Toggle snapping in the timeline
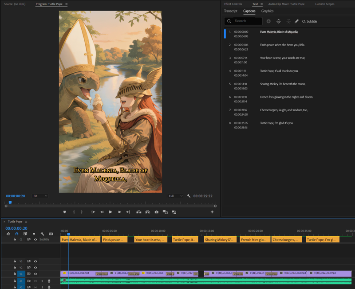 click(17, 234)
